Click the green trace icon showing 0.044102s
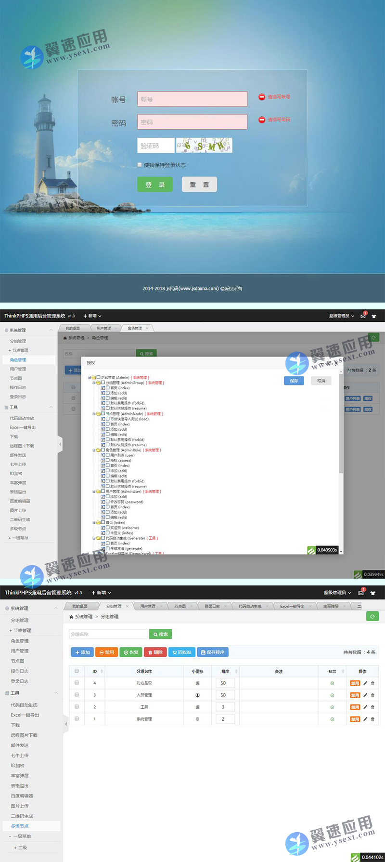Image resolution: width=385 pixels, height=862 pixels. click(355, 857)
